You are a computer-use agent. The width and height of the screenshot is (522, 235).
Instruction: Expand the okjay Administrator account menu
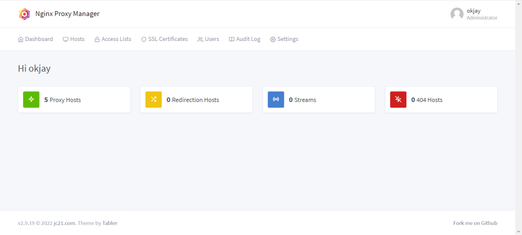click(x=474, y=14)
